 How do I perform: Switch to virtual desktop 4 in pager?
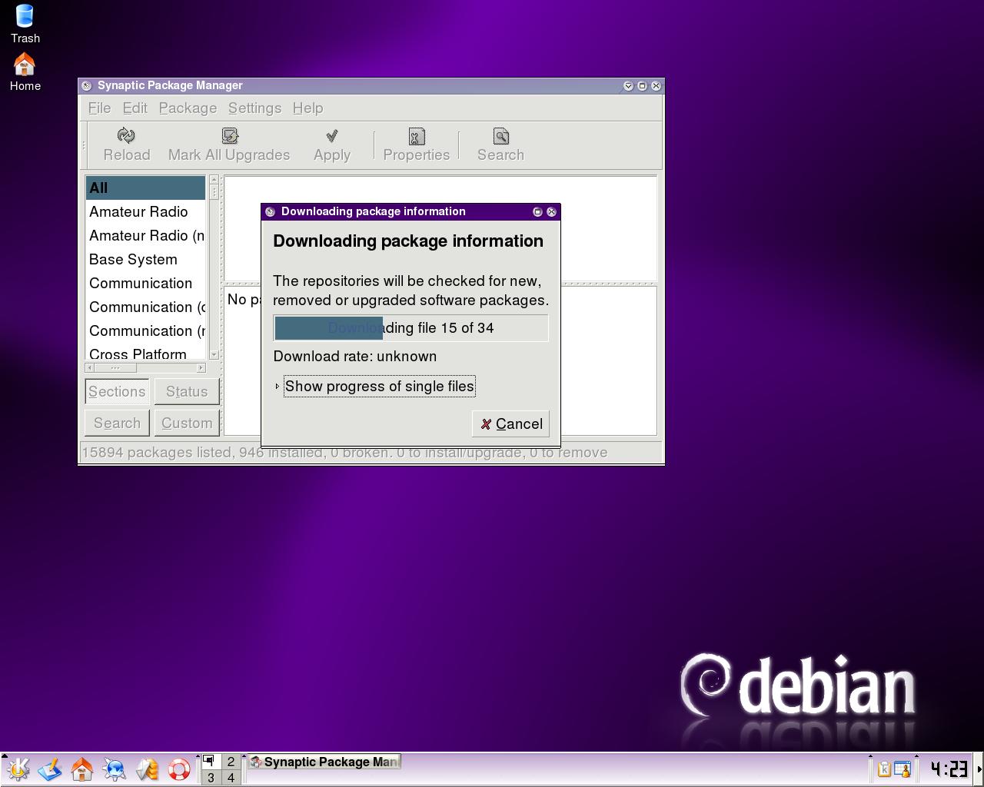click(x=230, y=778)
